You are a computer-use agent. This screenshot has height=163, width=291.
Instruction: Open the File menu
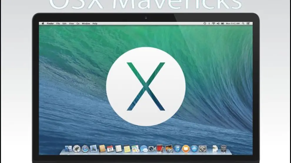[x=58, y=23]
